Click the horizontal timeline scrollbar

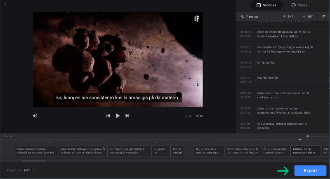34,161
